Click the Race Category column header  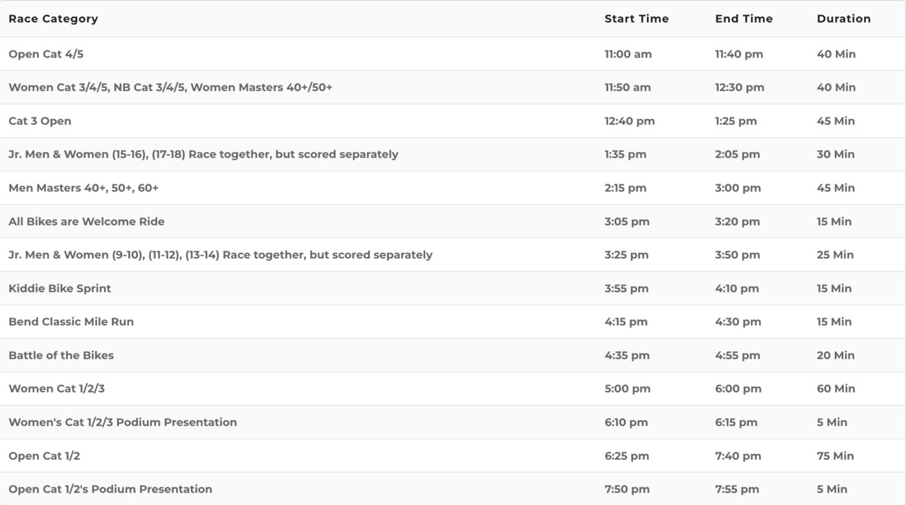tap(53, 19)
